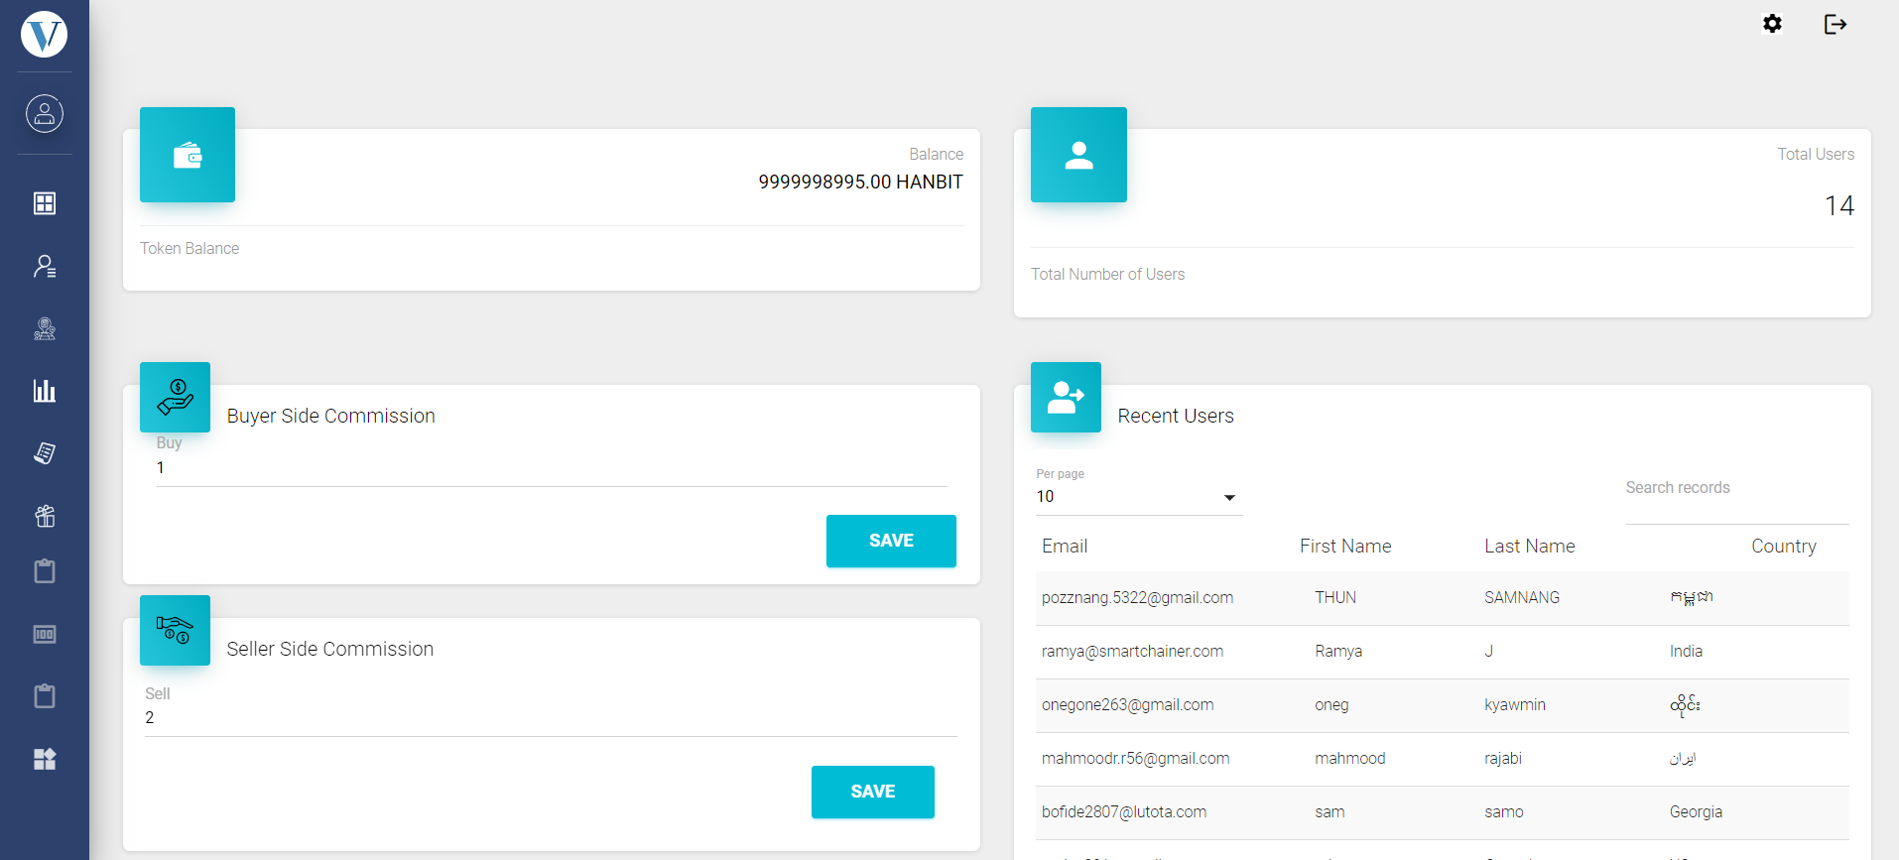1899x860 pixels.
Task: Open the gift box icon in sidebar
Action: coord(45,516)
